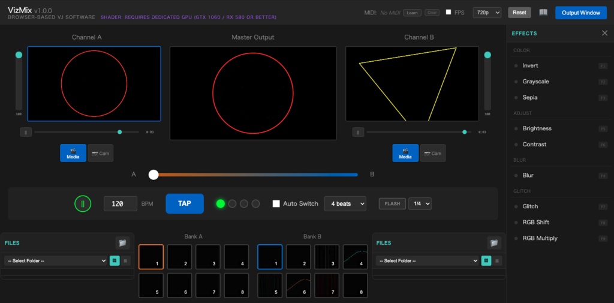Open left Select Folder dropdown

[56, 260]
